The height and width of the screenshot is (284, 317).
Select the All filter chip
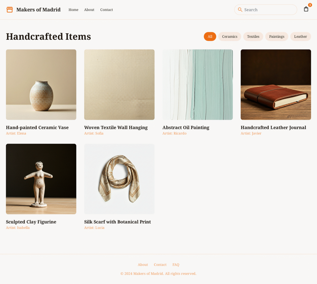click(210, 37)
